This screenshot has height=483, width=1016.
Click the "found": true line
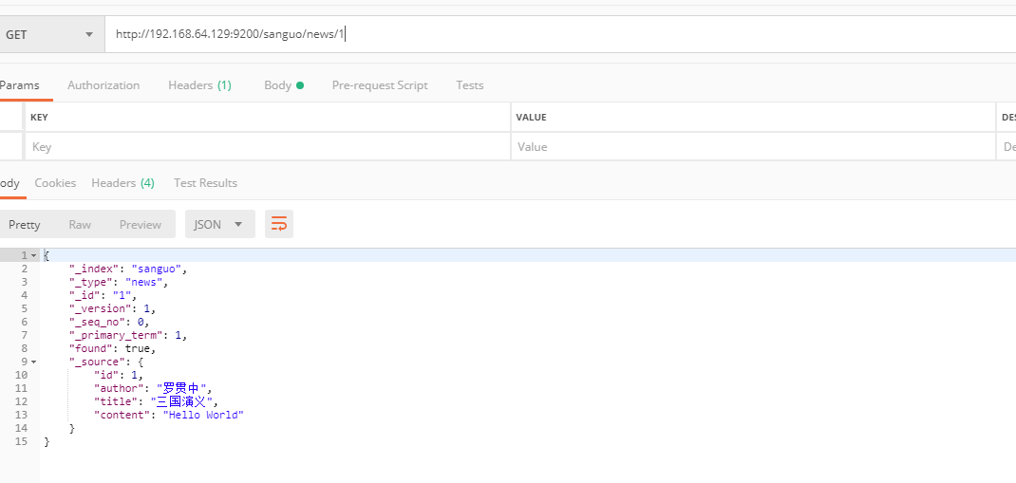point(113,348)
